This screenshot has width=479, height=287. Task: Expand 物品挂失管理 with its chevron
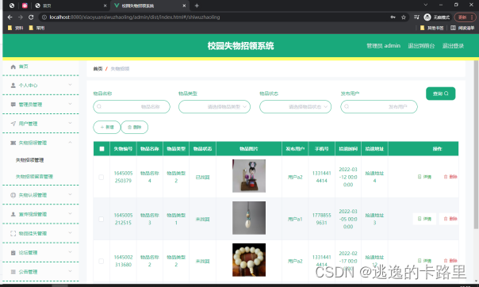coord(70,233)
